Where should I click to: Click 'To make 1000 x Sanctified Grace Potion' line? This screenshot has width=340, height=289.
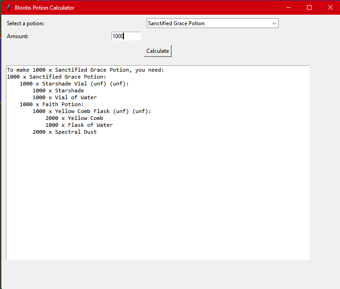point(85,70)
